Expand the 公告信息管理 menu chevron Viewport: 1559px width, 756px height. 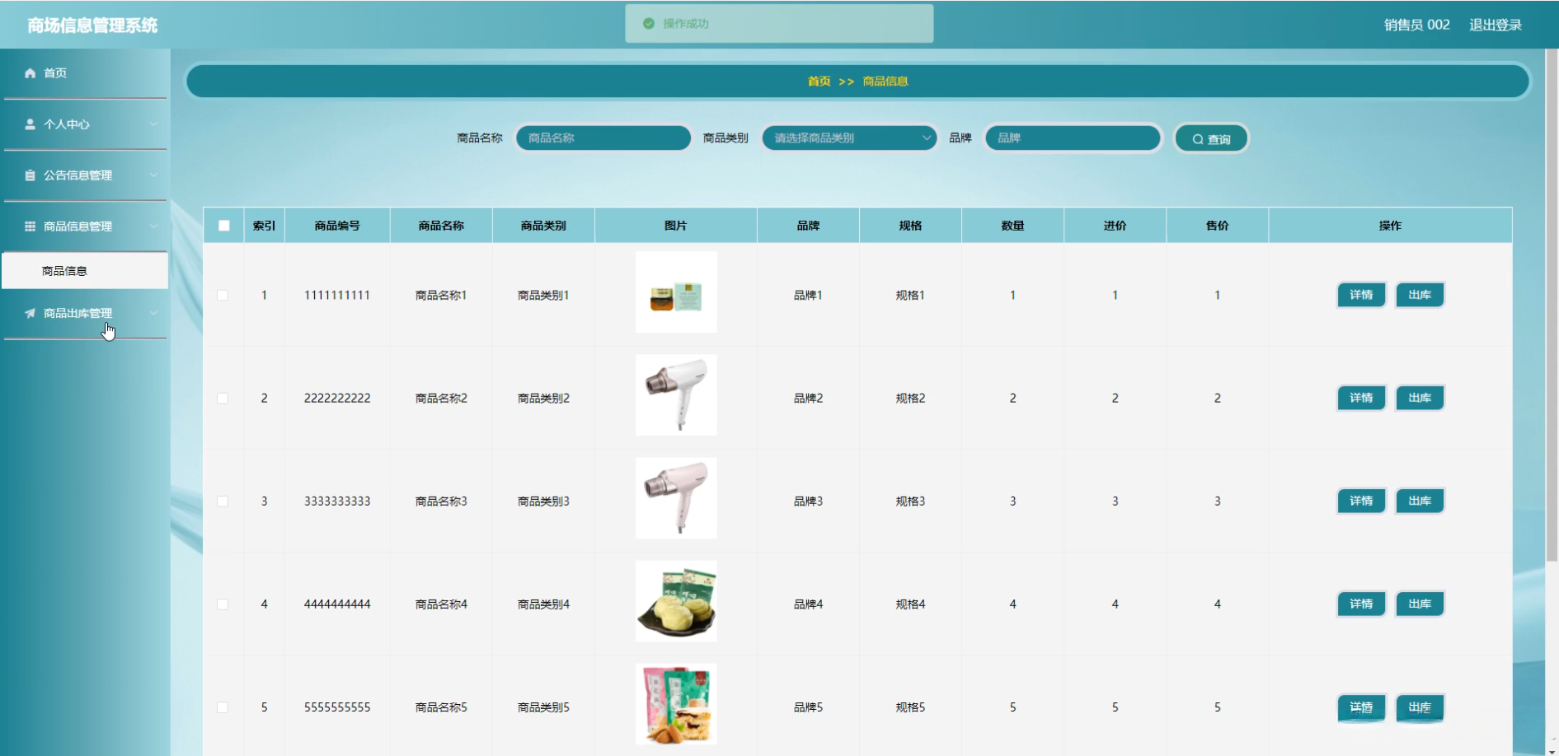coord(153,175)
